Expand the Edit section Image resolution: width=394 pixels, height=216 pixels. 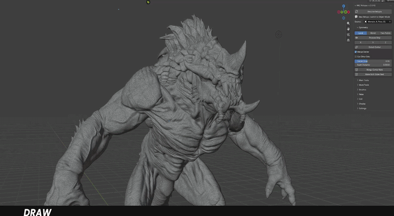tap(360, 99)
